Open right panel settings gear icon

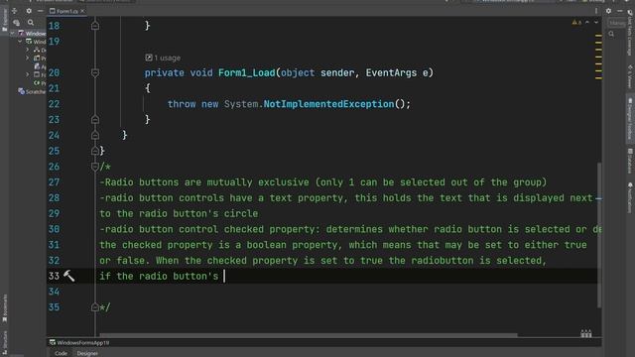tap(608, 11)
